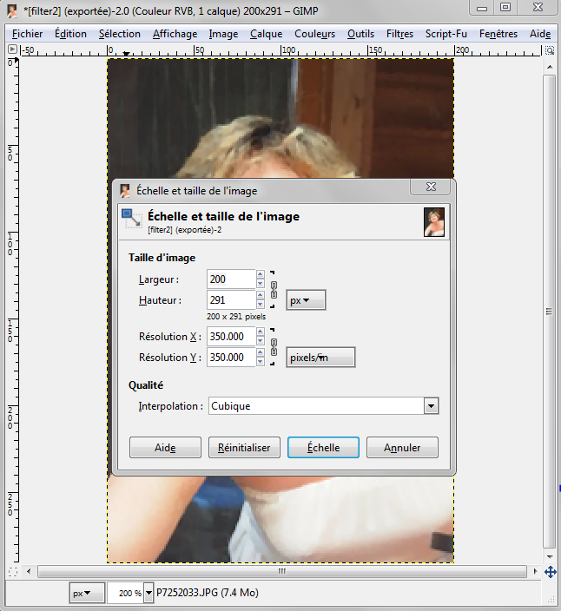Increase Résolution X with up arrow

click(x=261, y=332)
